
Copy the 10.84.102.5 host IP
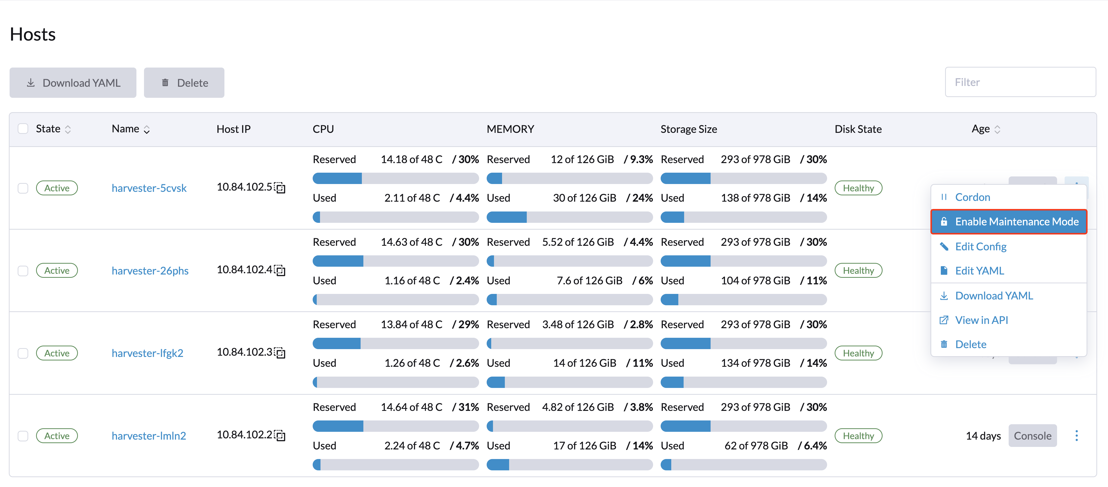[280, 188]
